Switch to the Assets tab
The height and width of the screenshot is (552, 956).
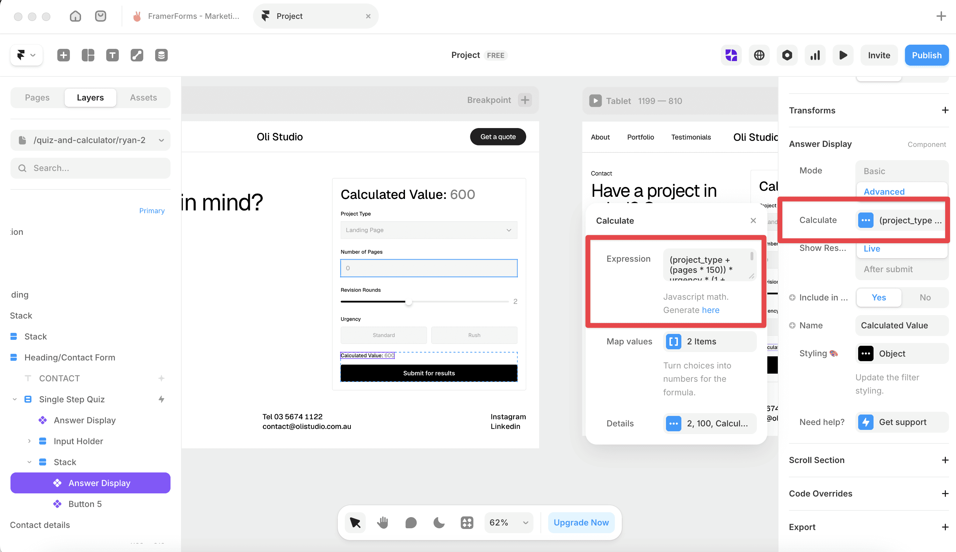pyautogui.click(x=143, y=97)
